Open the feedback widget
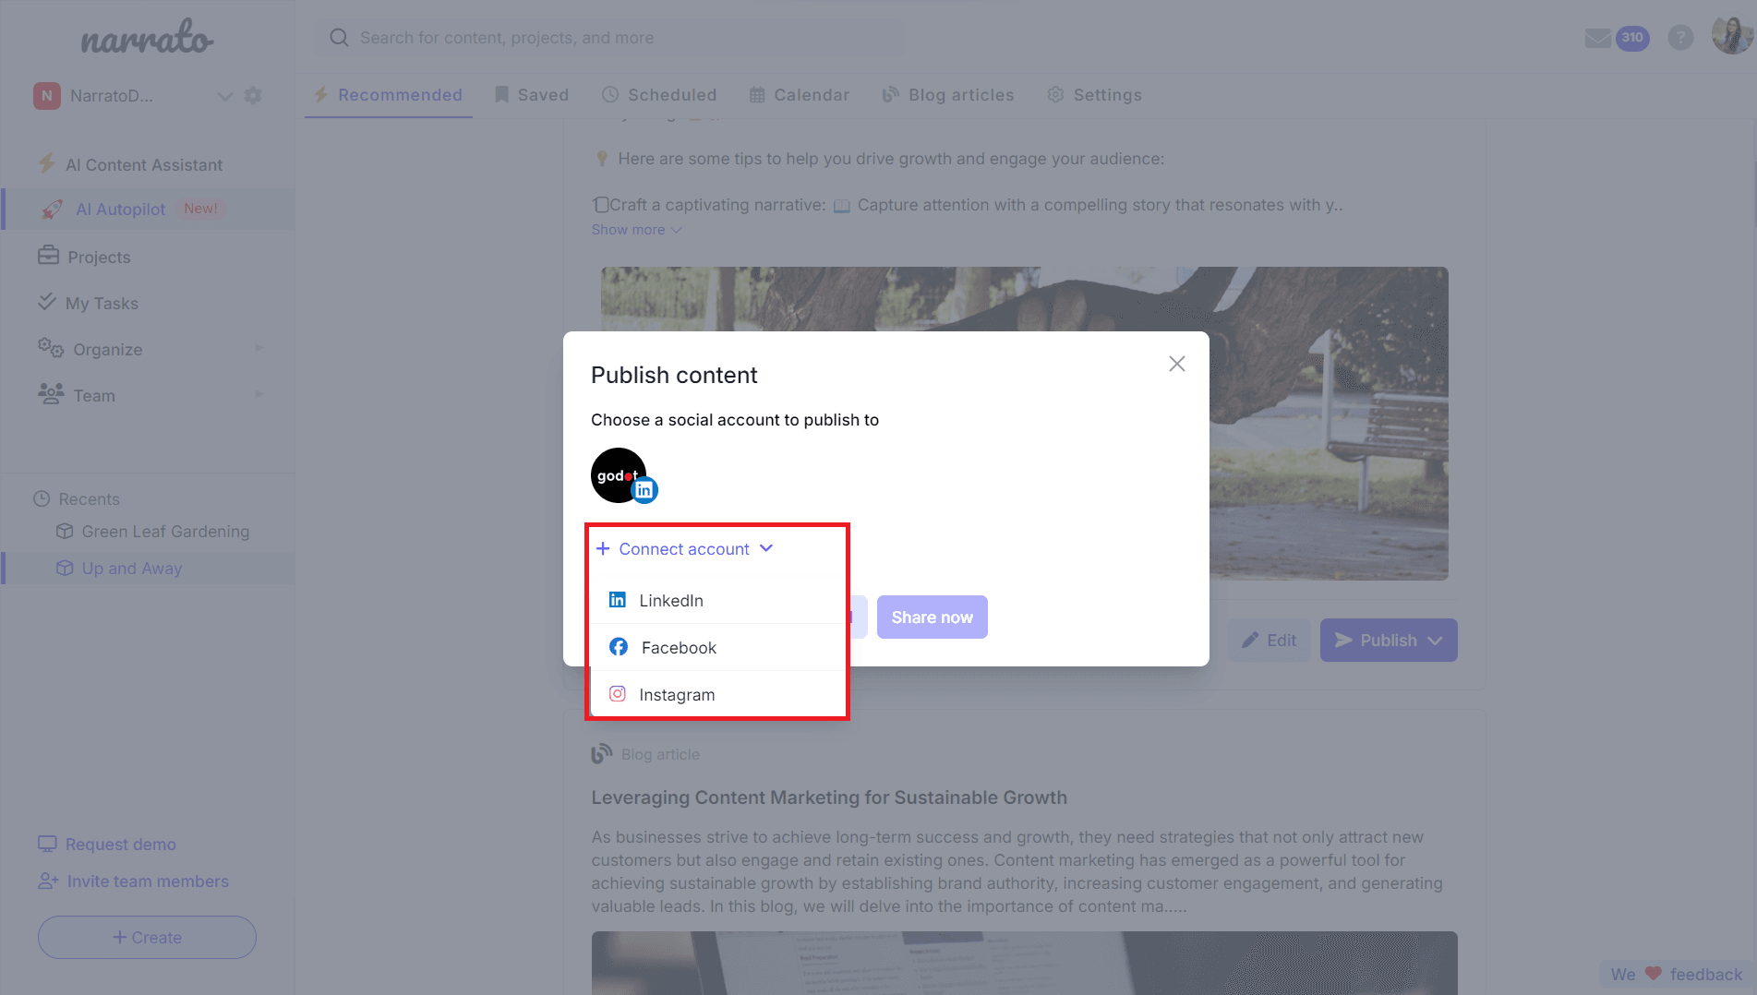1757x995 pixels. point(1676,974)
